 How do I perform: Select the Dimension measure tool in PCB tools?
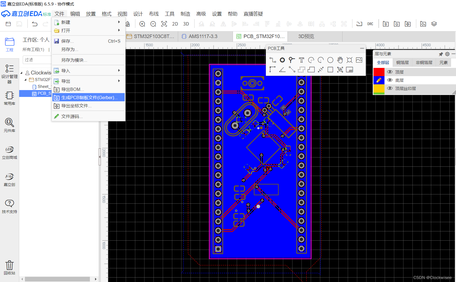pyautogui.click(x=321, y=70)
